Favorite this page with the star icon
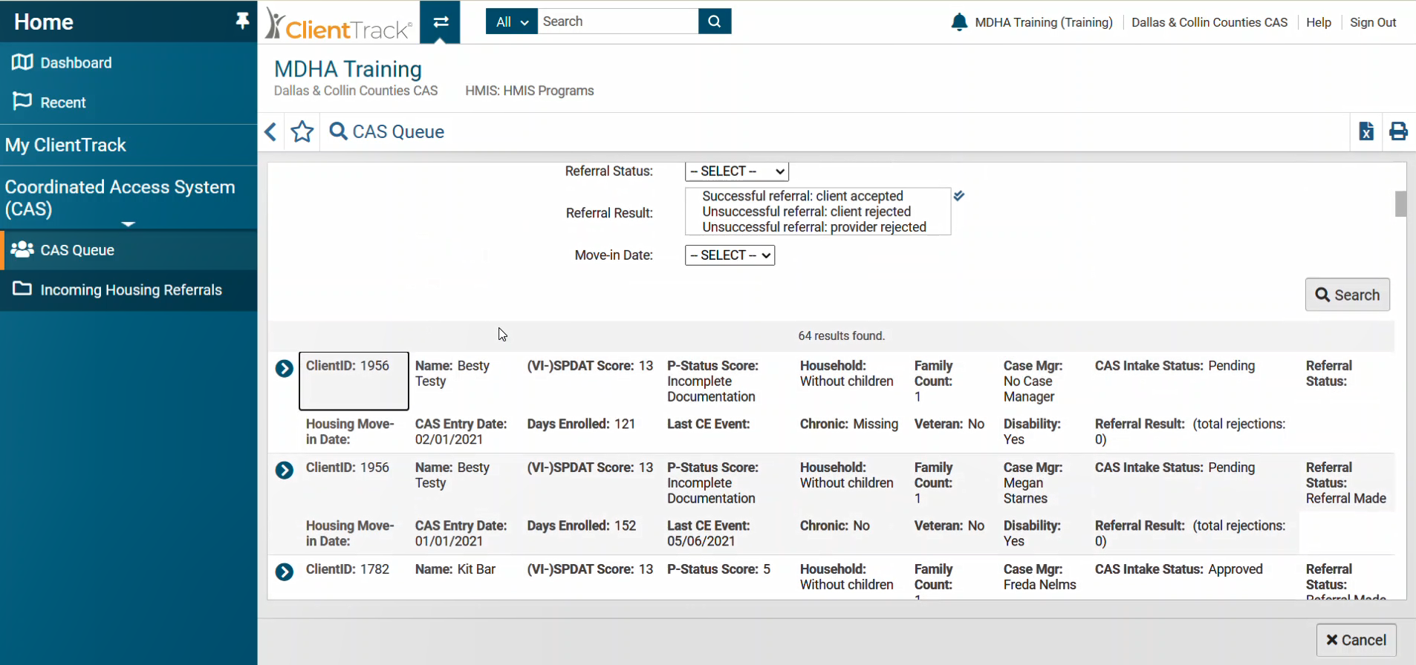Image resolution: width=1416 pixels, height=665 pixels. (302, 132)
